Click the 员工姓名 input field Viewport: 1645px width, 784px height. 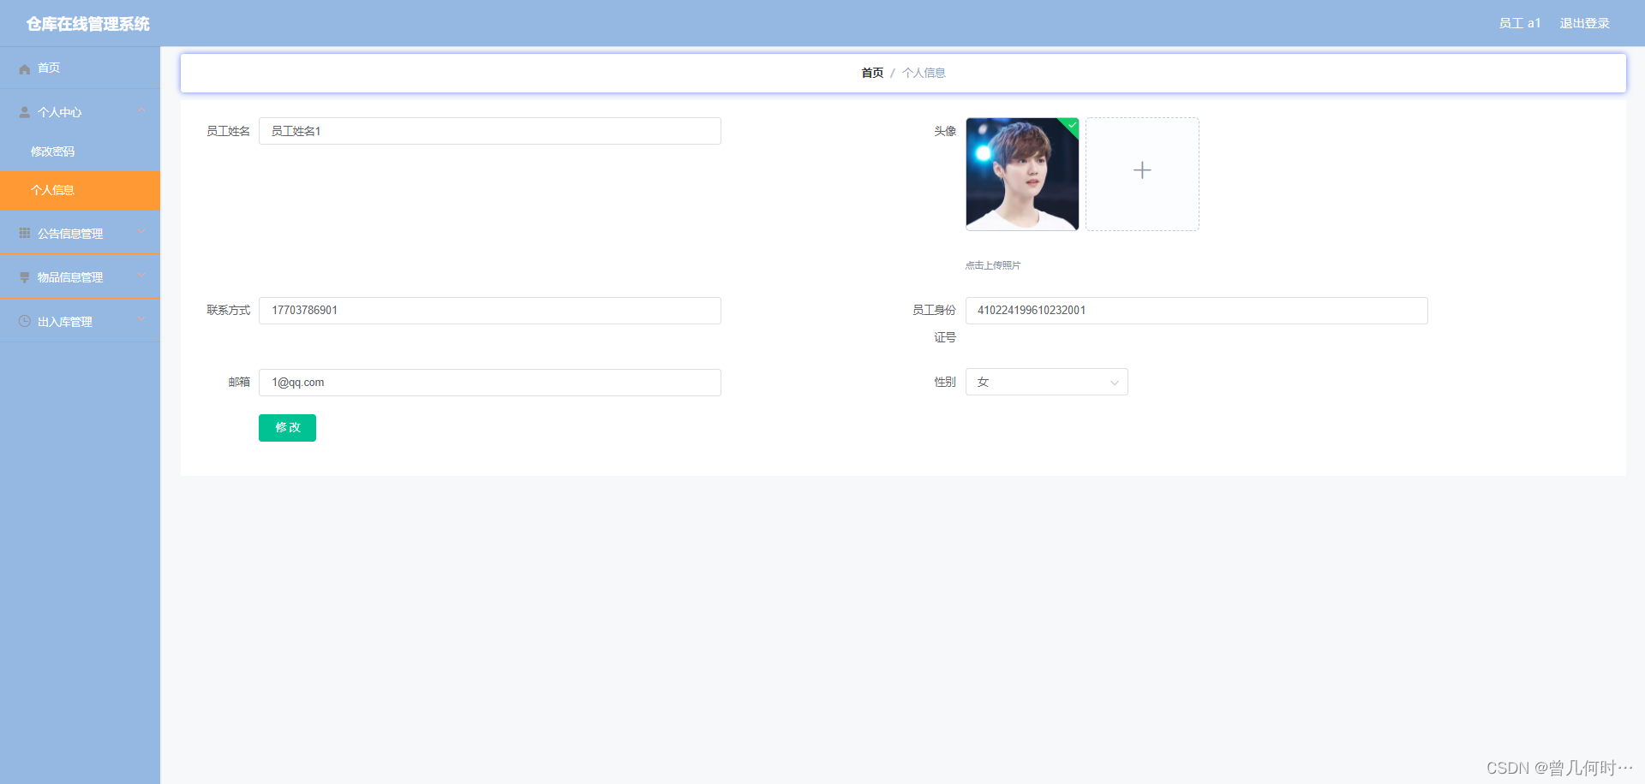(x=490, y=131)
